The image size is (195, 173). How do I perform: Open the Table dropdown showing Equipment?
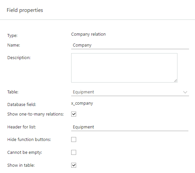coord(130,92)
